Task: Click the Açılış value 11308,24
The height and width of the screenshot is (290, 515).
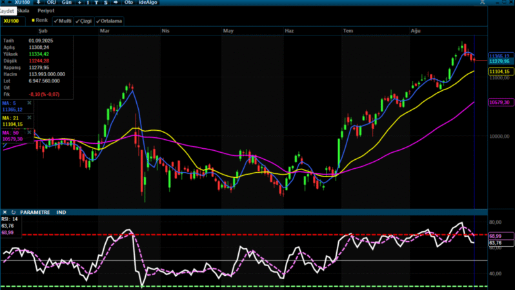Action: point(39,47)
